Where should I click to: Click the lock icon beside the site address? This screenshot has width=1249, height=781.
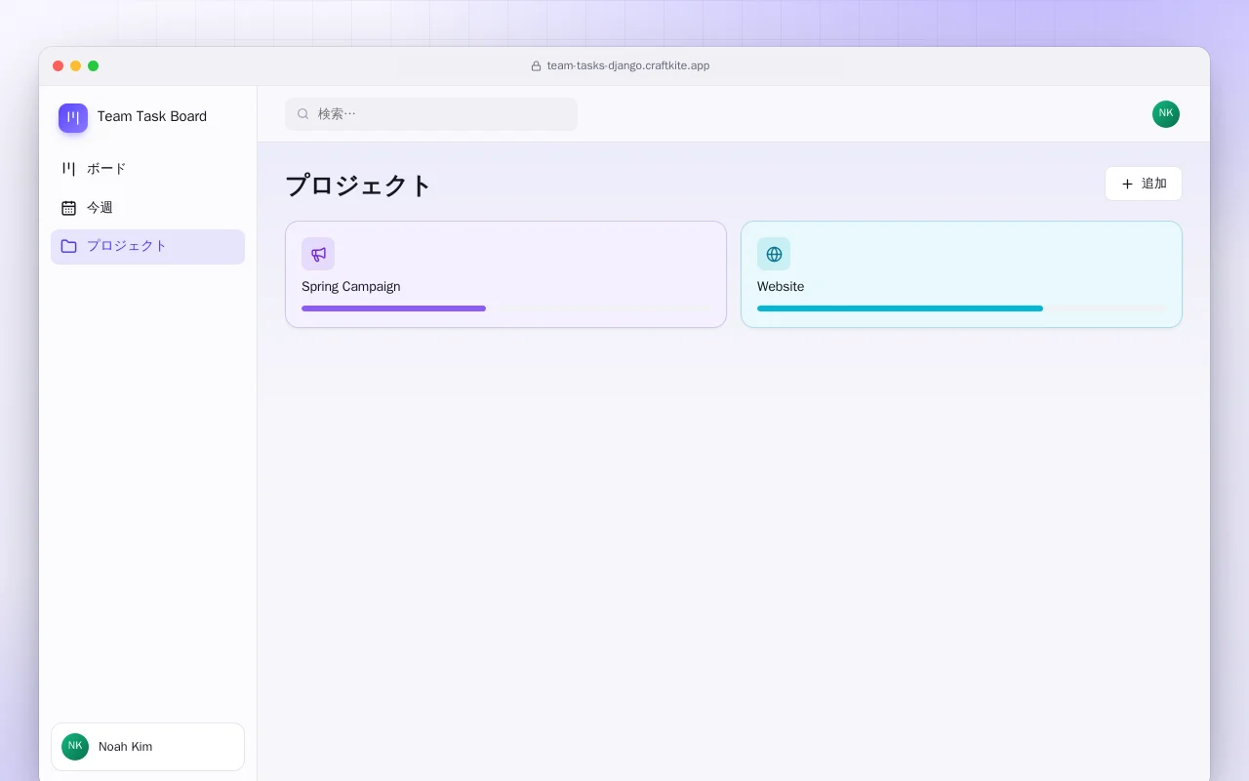(x=536, y=66)
